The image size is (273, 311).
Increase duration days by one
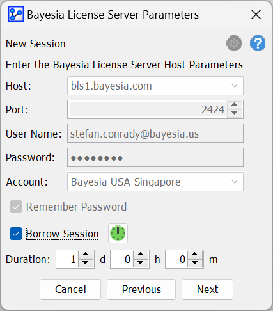(x=86, y=255)
